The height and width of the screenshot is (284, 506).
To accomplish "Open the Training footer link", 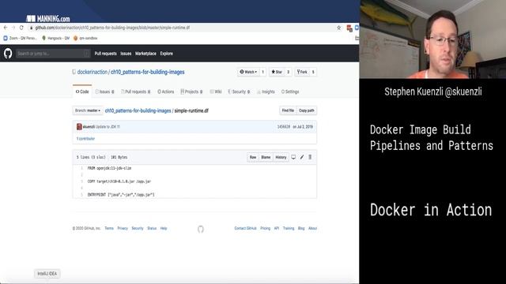I will (289, 228).
